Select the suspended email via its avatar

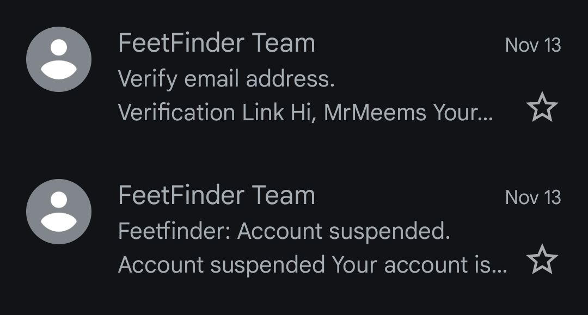(x=58, y=212)
